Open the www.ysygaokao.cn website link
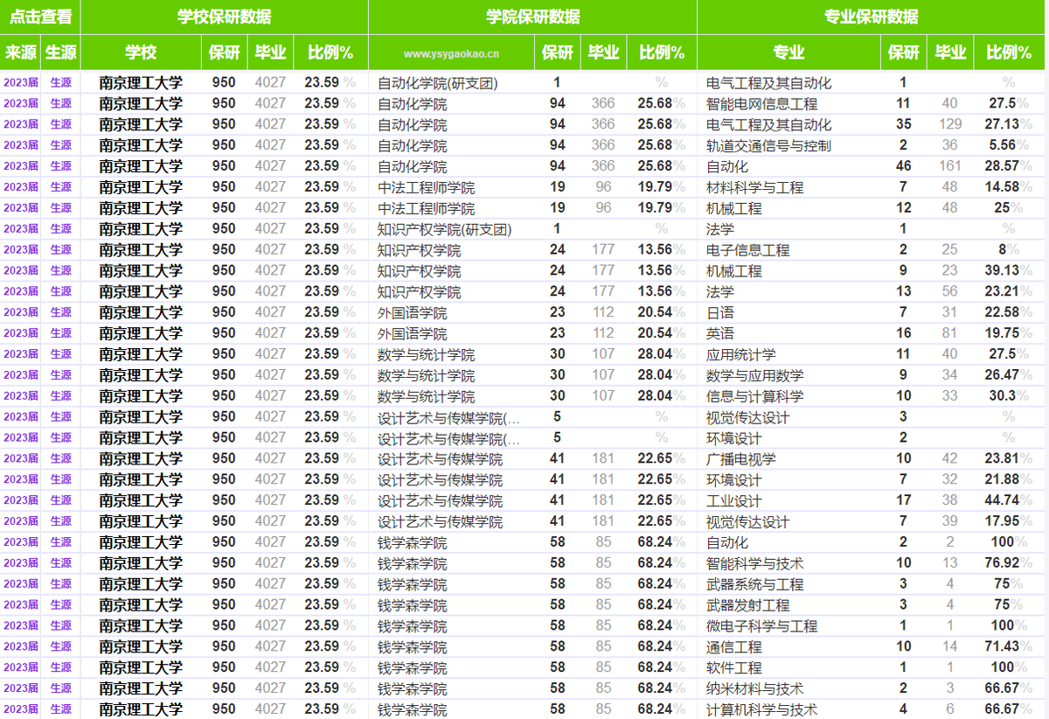Screen dimensions: 1049x719 click(451, 53)
